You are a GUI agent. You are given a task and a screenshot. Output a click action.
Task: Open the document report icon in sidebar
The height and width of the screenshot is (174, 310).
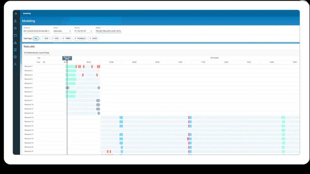[x=15, y=50]
